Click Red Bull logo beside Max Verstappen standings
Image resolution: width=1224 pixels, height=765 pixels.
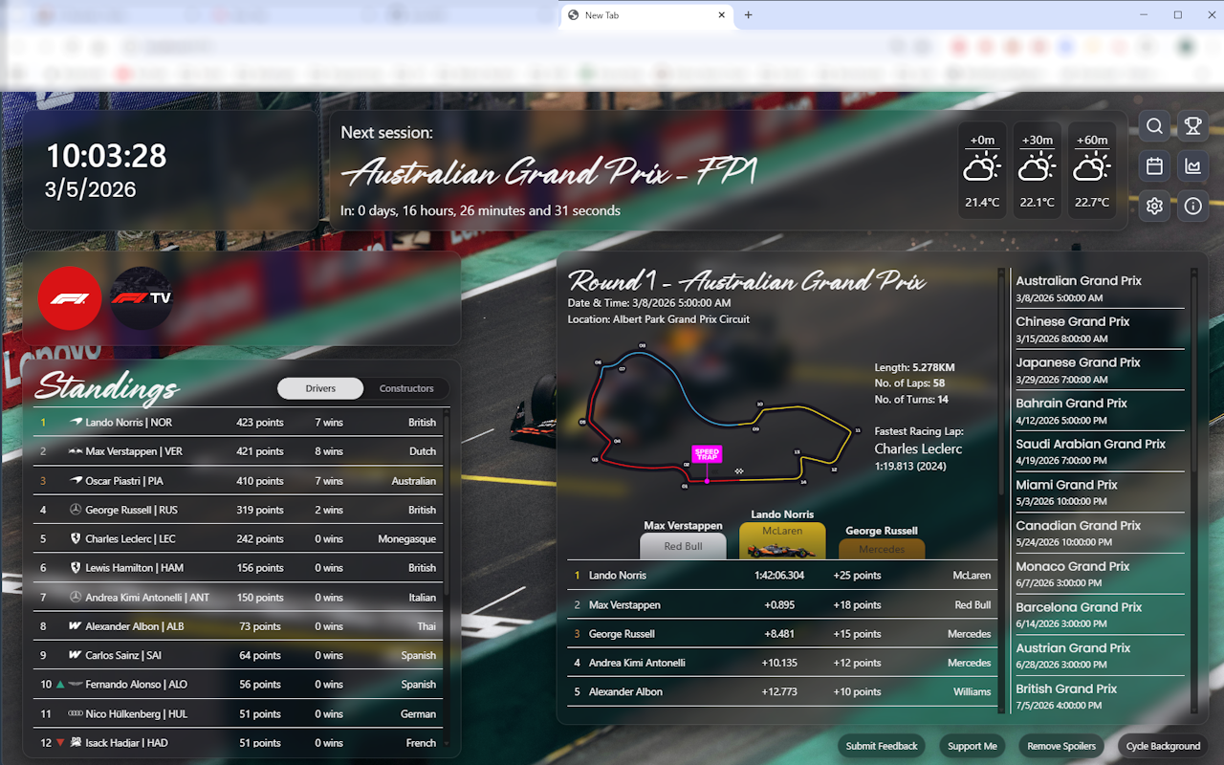coord(76,451)
